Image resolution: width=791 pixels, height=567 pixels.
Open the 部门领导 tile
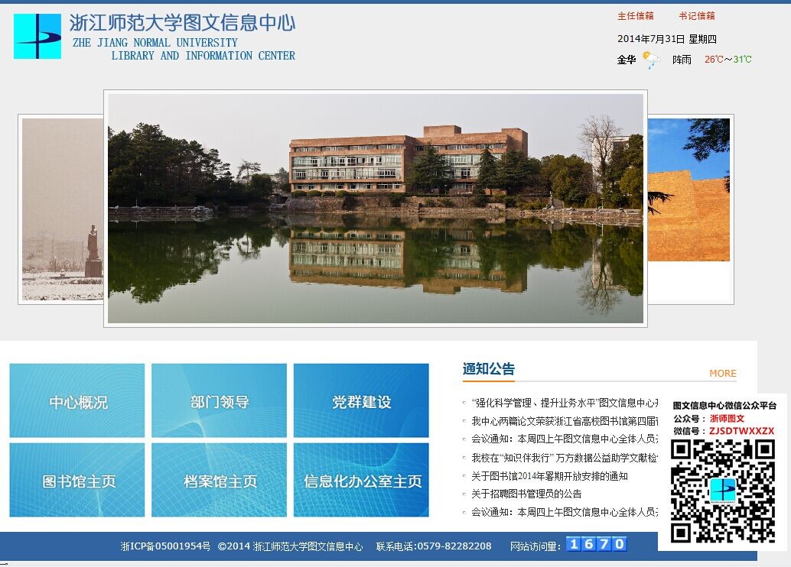tap(220, 400)
